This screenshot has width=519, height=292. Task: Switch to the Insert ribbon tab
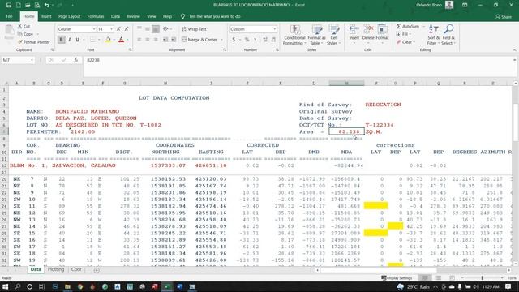46,16
